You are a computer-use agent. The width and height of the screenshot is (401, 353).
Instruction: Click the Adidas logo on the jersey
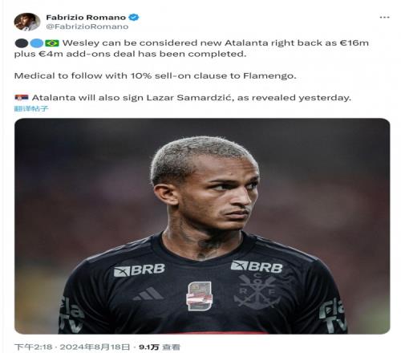pyautogui.click(x=148, y=294)
